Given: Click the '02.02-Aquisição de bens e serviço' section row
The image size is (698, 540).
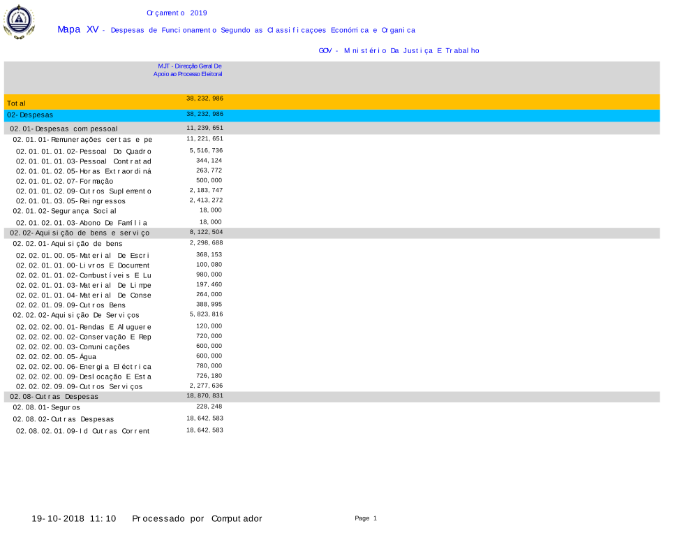Looking at the screenshot, I should tap(79, 233).
